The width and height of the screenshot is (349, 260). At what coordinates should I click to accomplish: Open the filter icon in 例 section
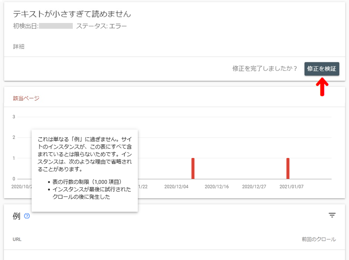[x=332, y=215]
